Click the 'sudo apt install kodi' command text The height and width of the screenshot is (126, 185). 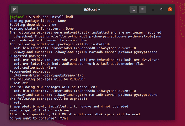[x=53, y=17]
